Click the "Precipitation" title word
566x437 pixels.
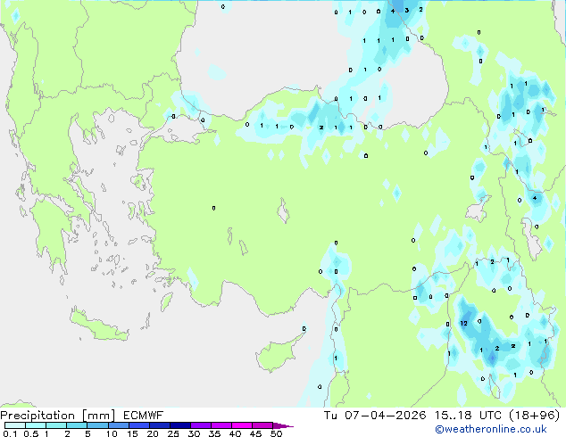click(37, 416)
